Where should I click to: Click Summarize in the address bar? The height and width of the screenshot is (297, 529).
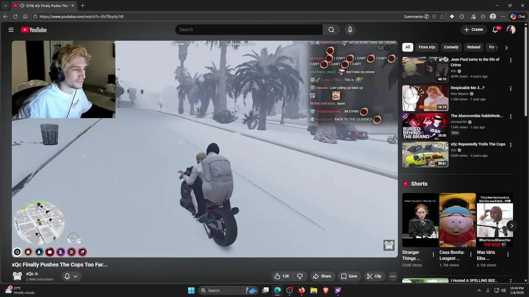point(417,16)
